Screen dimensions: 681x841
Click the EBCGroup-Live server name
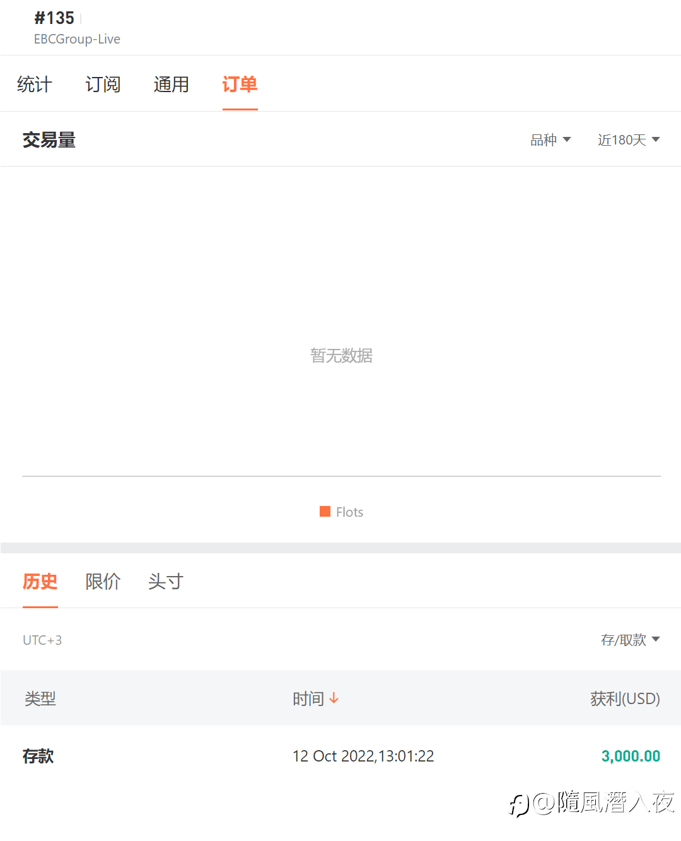[77, 39]
